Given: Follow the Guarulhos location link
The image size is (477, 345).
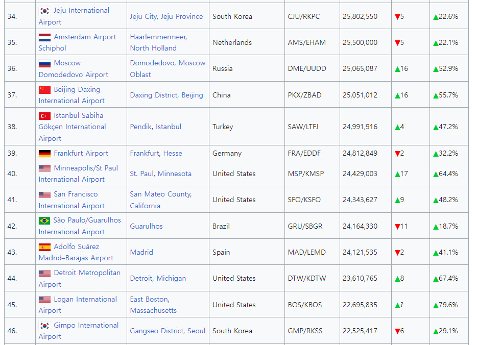Looking at the screenshot, I should click(147, 226).
